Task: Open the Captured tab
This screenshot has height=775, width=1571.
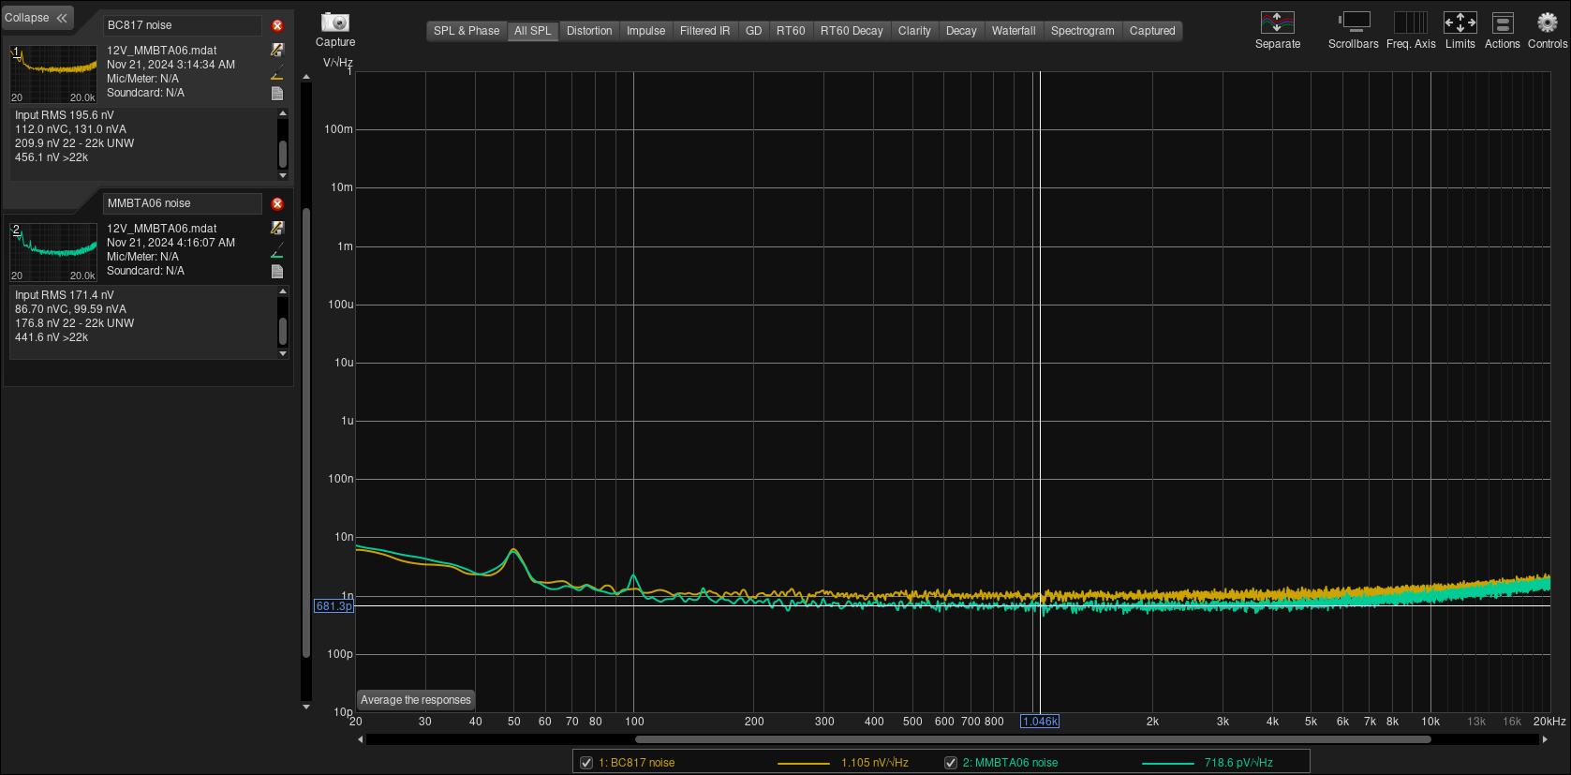Action: tap(1152, 31)
